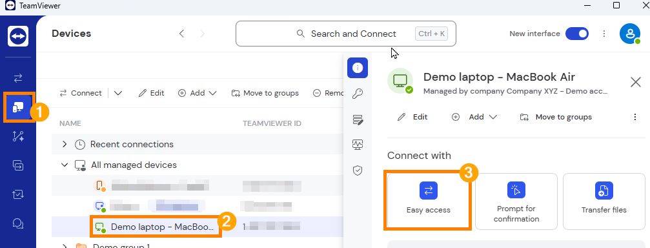Screen dimensions: 650x248
Task: Click the Remove toolbar button
Action: pos(329,93)
